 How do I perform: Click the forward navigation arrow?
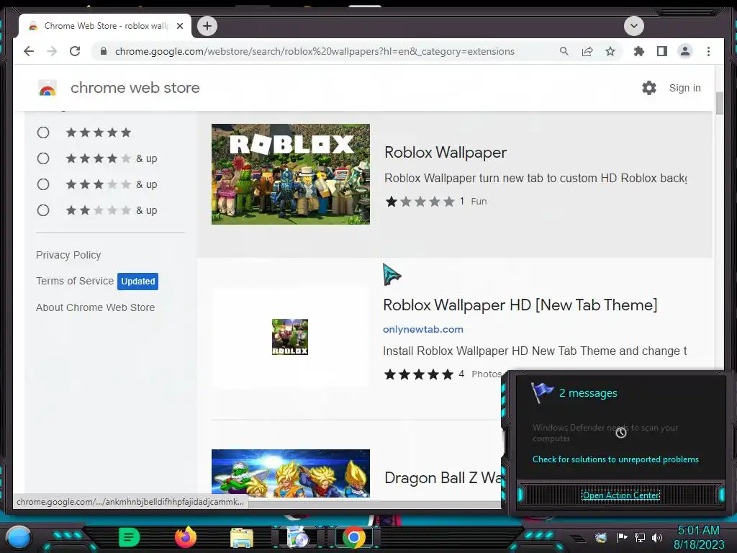pyautogui.click(x=52, y=51)
